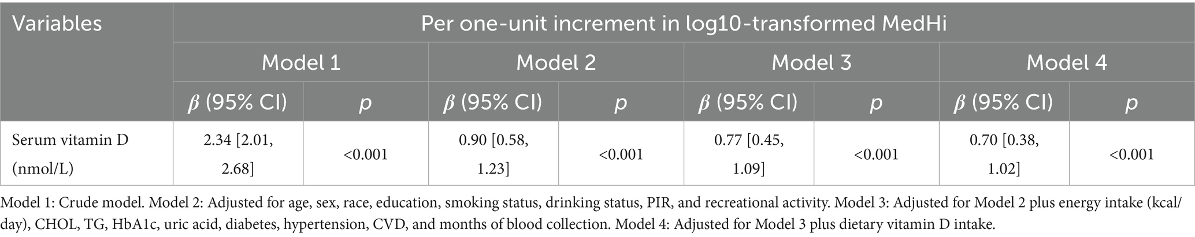
Task: Select the β (95% CI) subheader under Model 3
Action: pos(748,102)
